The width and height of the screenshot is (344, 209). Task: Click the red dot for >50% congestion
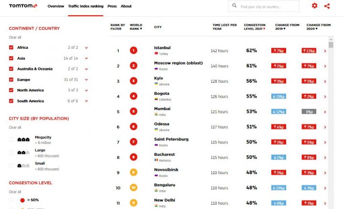pyautogui.click(x=22, y=200)
